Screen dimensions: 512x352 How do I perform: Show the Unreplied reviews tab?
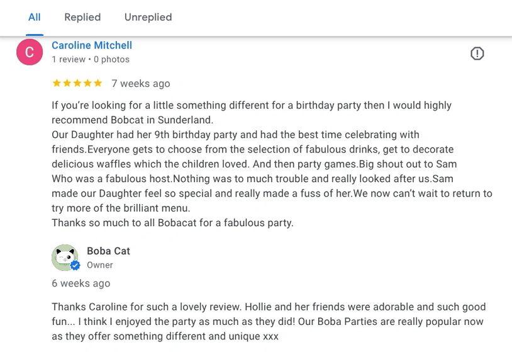[x=148, y=17]
